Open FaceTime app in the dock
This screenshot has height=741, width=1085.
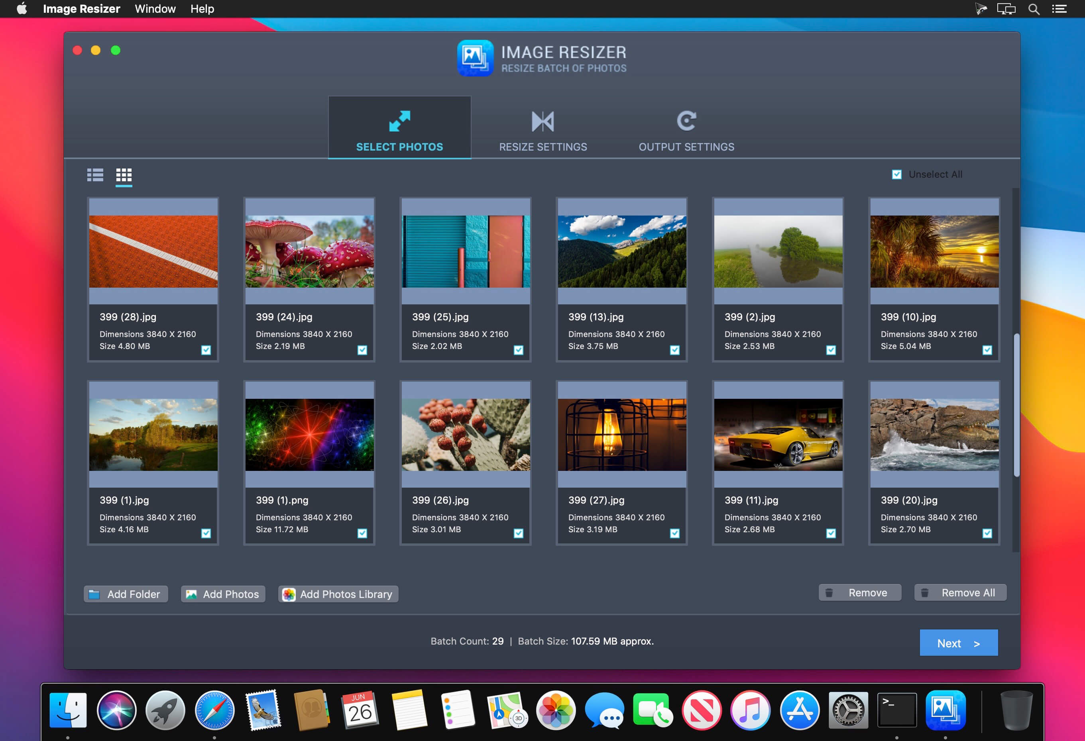[x=653, y=710]
